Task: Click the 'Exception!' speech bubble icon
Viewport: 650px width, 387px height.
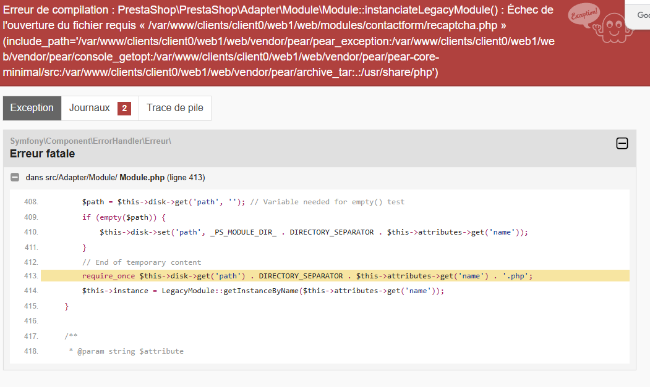Action: (x=584, y=15)
